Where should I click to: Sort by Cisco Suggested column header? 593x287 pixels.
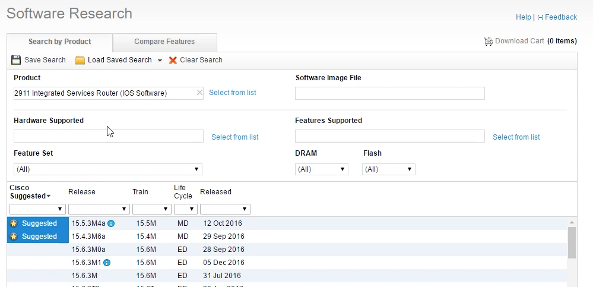[x=30, y=192]
